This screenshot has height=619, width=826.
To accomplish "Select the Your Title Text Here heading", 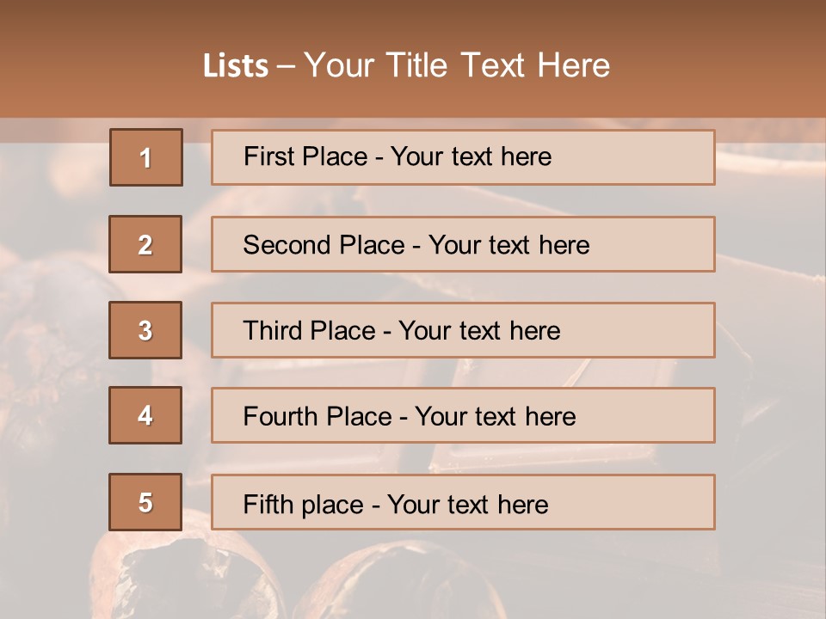I will coord(457,65).
